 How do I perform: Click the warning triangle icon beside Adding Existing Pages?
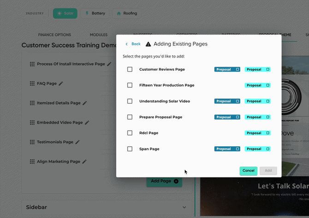point(148,44)
